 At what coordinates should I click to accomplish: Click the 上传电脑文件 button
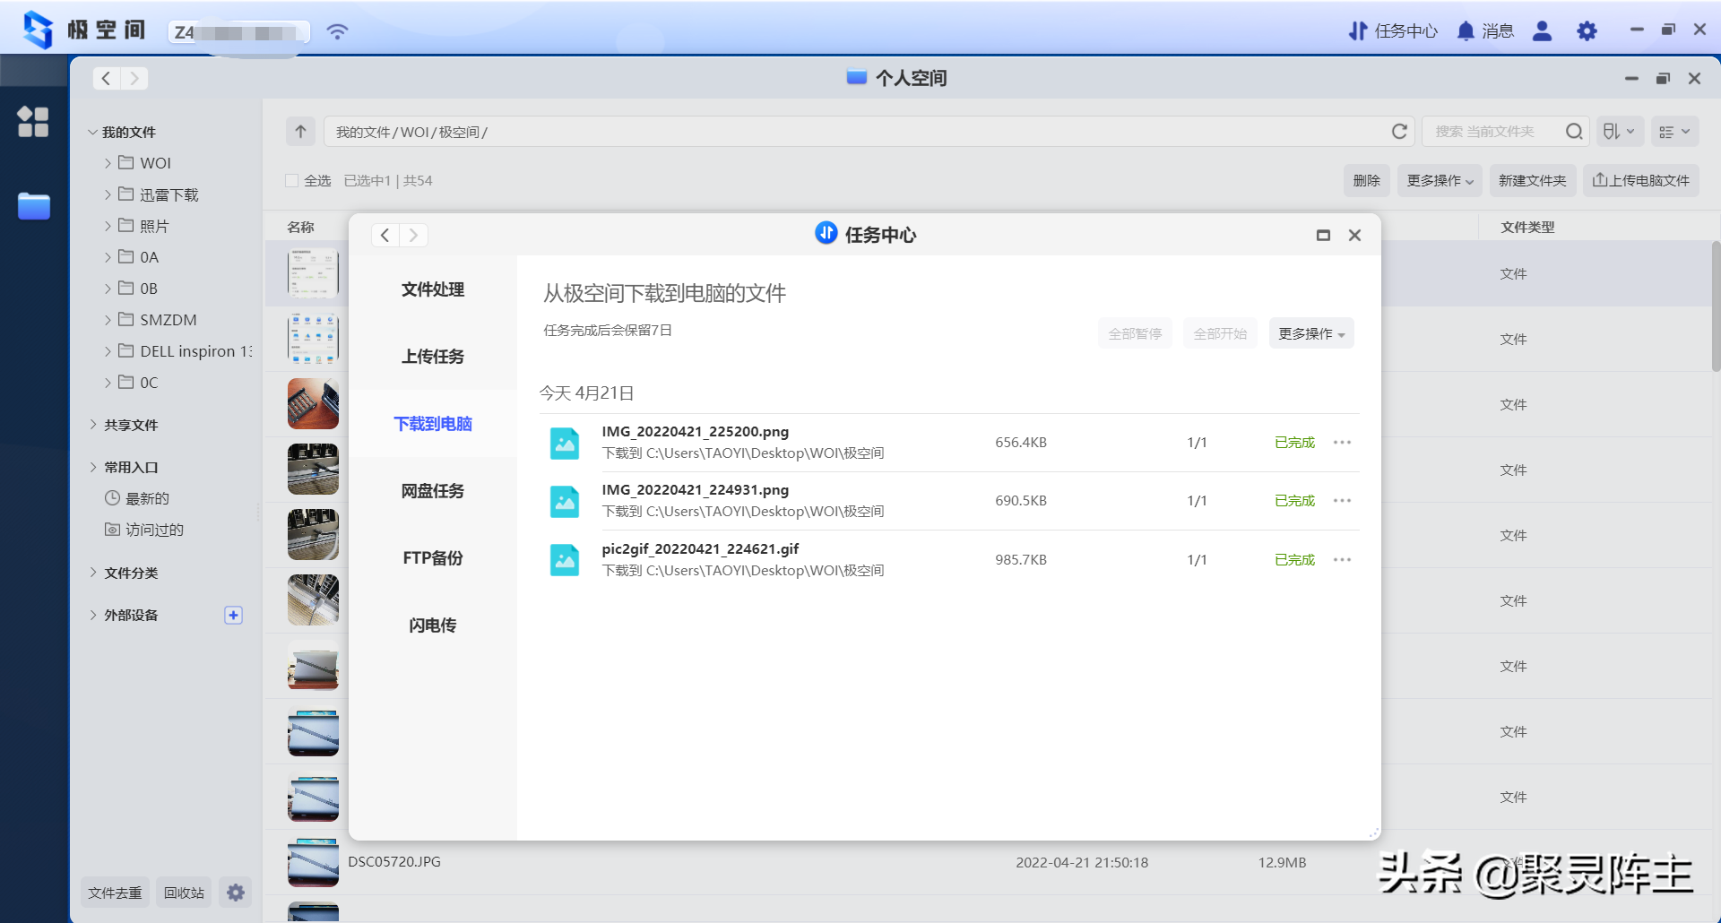1641,181
